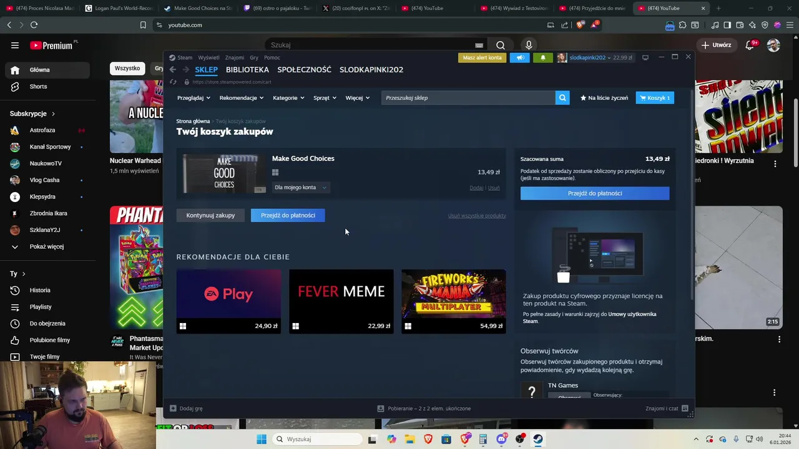
Task: Reload the Steam store page
Action: tap(173, 82)
